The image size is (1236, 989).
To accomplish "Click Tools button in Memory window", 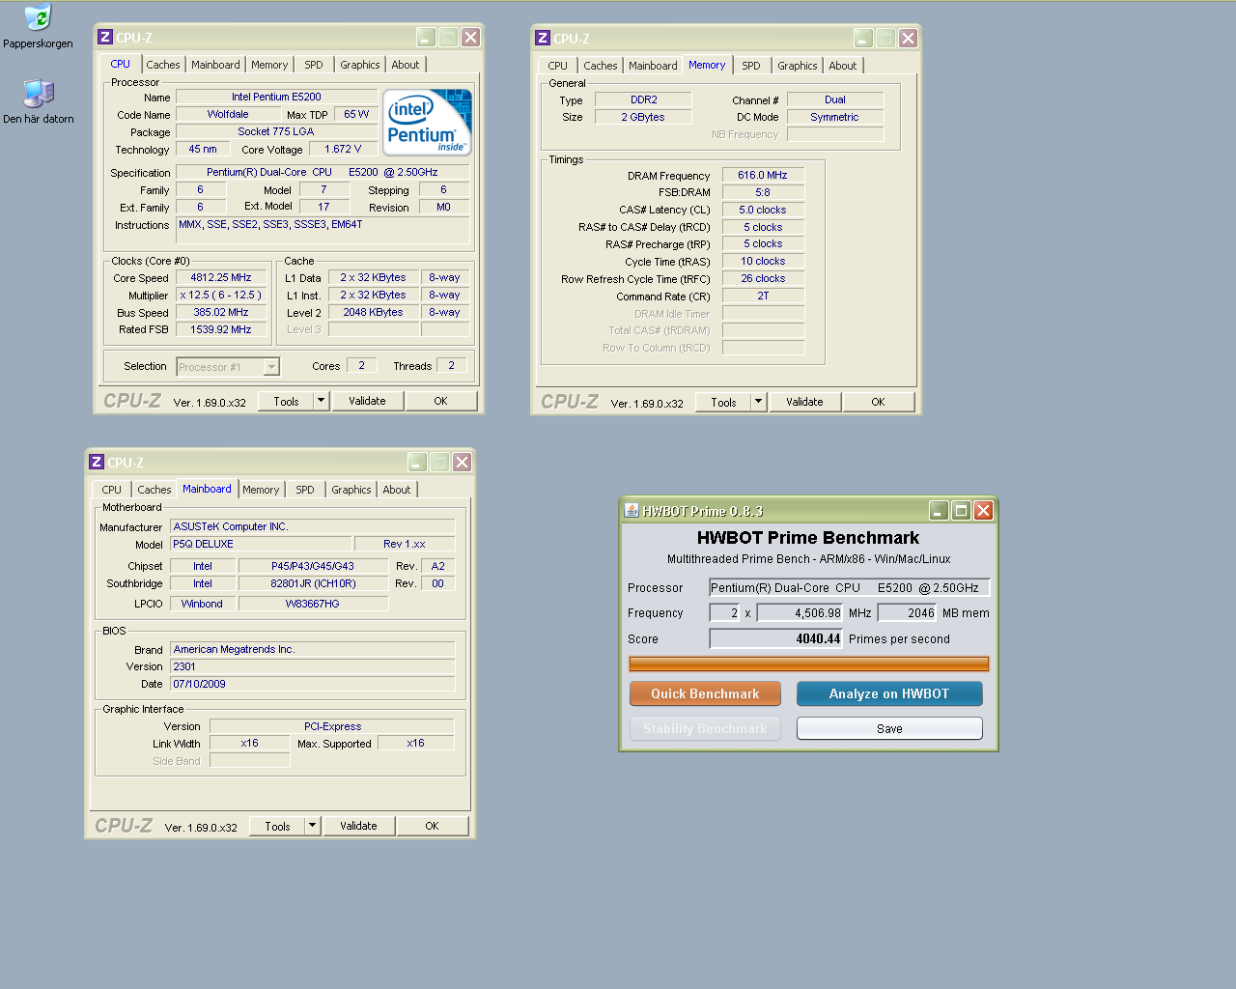I will [x=724, y=402].
